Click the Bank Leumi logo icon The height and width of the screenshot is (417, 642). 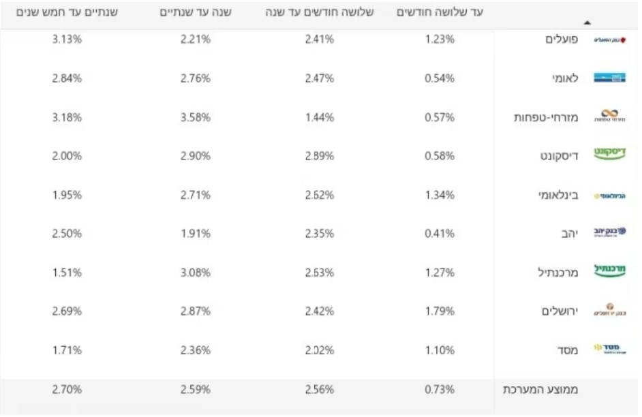[x=609, y=78]
